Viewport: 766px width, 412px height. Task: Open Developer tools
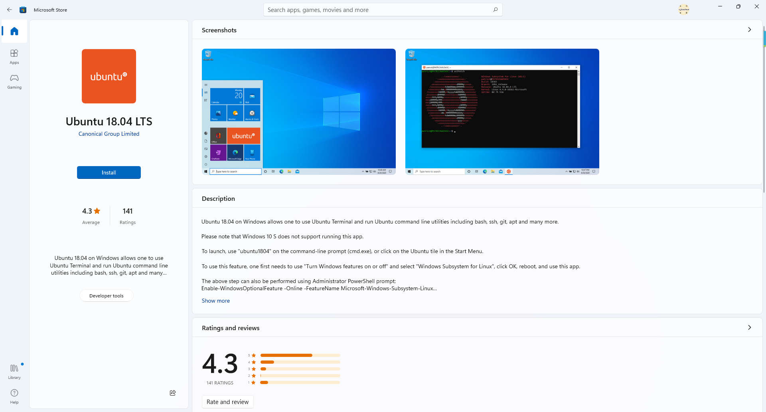(x=106, y=295)
